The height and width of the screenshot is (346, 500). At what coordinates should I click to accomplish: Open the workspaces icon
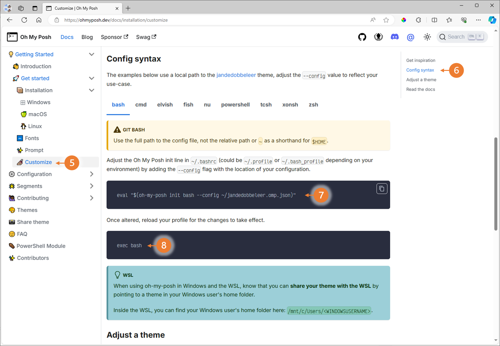point(21,8)
